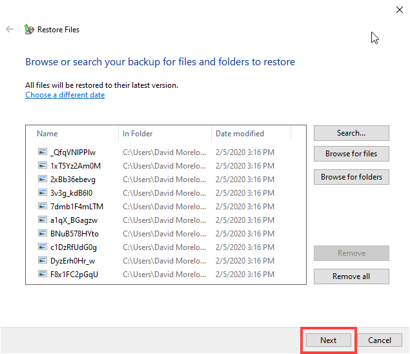Select file name 3v3g_kdB6l0

click(x=72, y=193)
